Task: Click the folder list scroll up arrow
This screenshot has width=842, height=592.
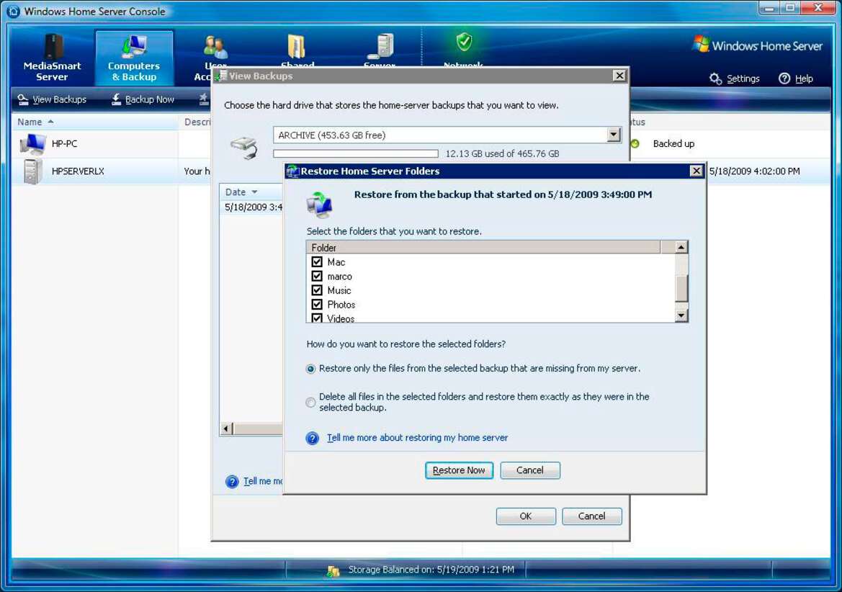Action: (x=681, y=248)
